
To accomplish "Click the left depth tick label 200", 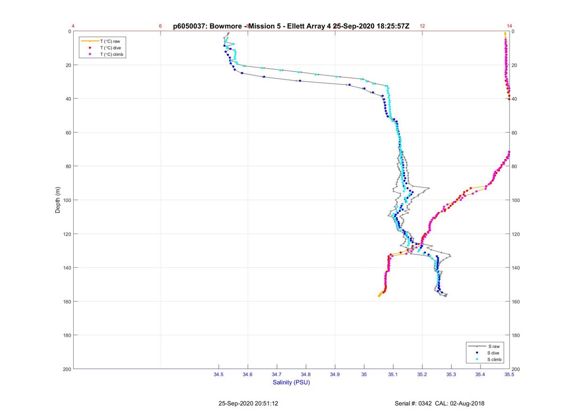I will [67, 369].
